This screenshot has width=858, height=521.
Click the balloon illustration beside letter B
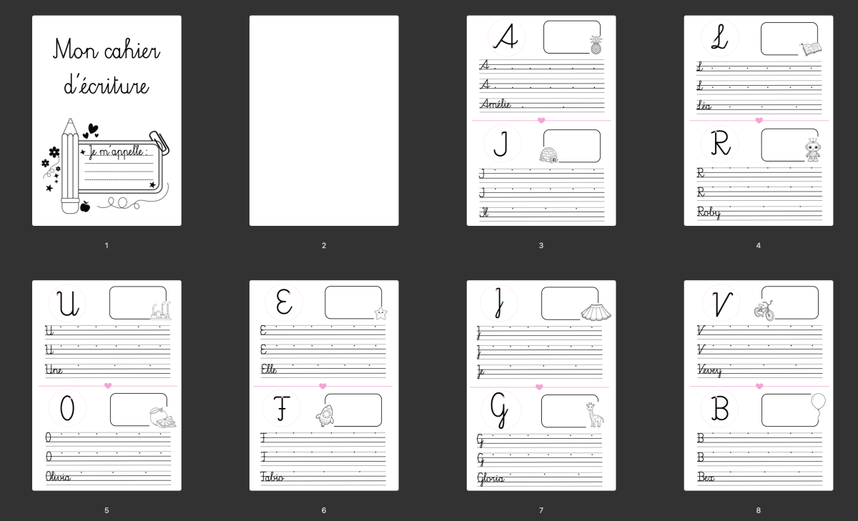coord(818,404)
